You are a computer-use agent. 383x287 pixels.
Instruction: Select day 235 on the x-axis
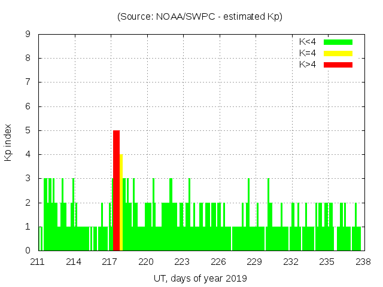(x=327, y=262)
